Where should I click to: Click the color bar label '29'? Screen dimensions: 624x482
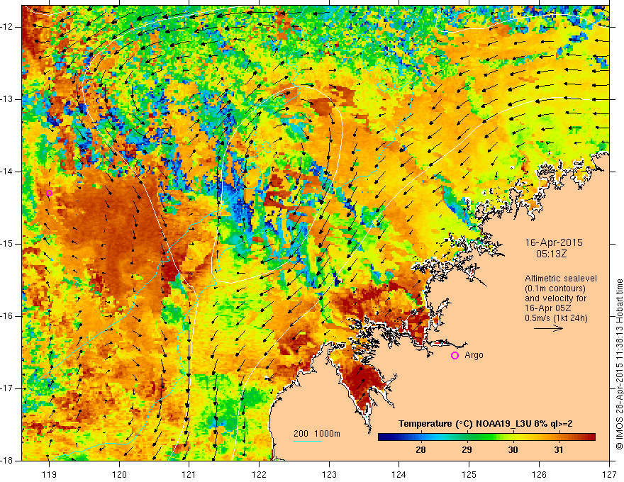point(467,450)
